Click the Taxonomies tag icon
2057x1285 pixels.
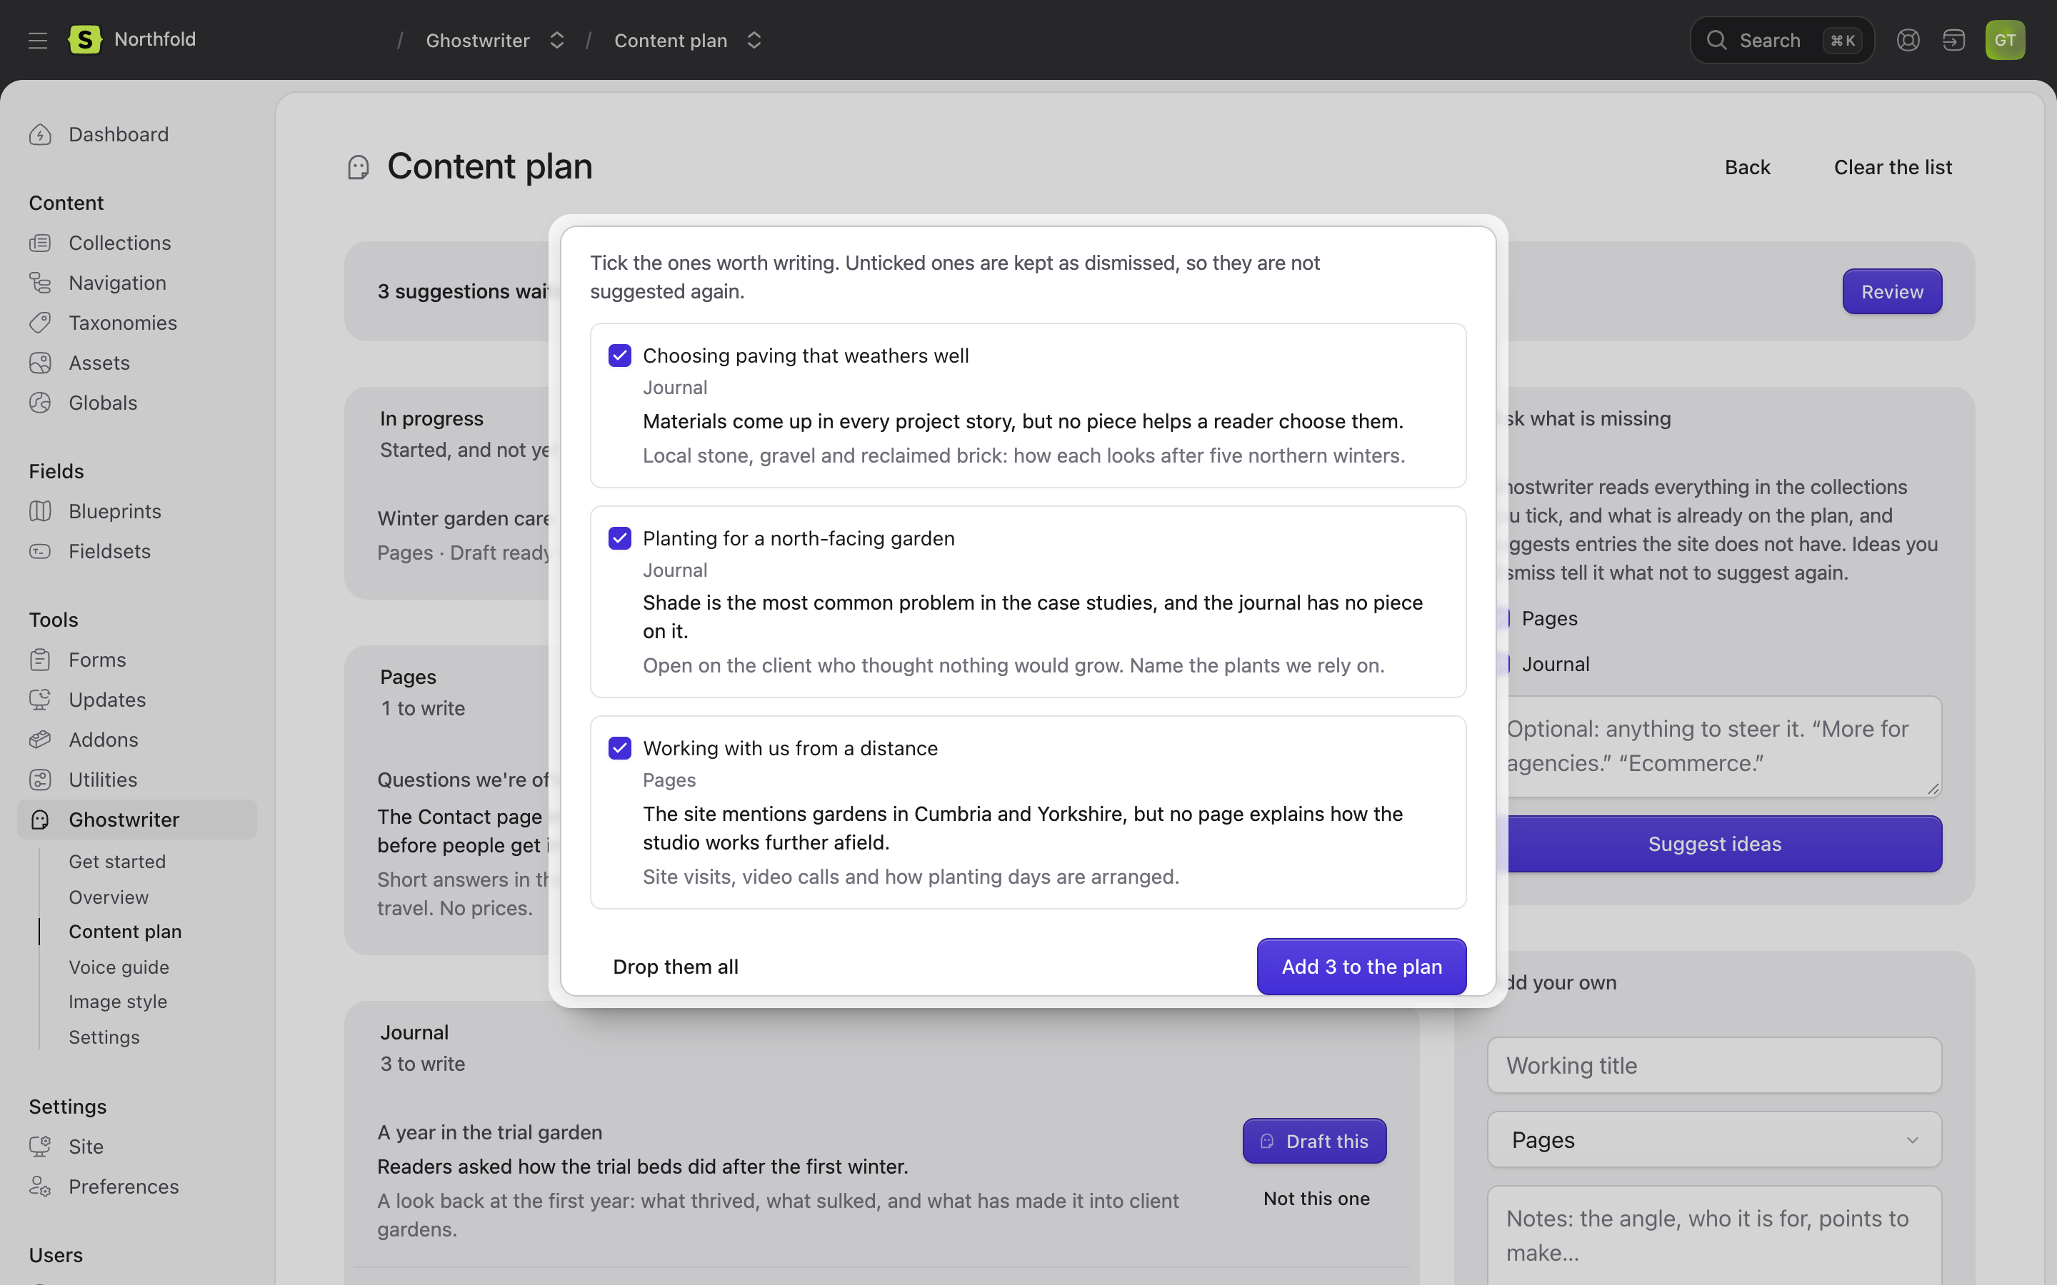coord(40,323)
